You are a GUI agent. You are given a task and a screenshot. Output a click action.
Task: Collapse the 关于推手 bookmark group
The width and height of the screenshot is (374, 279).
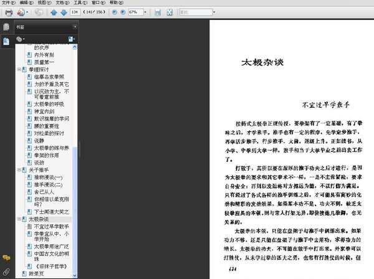19,170
